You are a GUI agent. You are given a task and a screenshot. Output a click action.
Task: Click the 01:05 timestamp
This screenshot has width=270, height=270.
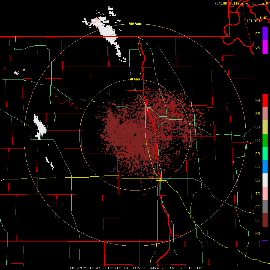tap(196, 268)
